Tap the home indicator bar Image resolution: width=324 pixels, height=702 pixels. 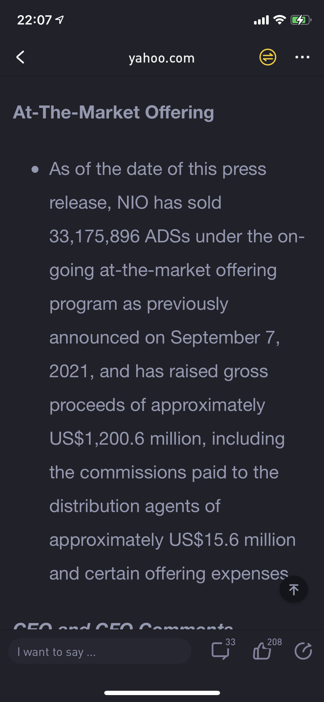162,693
